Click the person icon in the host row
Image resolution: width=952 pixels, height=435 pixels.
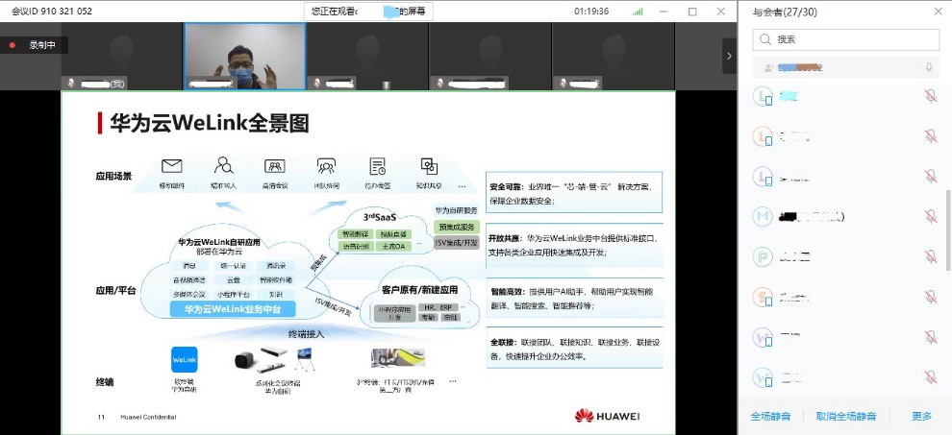tap(768, 67)
